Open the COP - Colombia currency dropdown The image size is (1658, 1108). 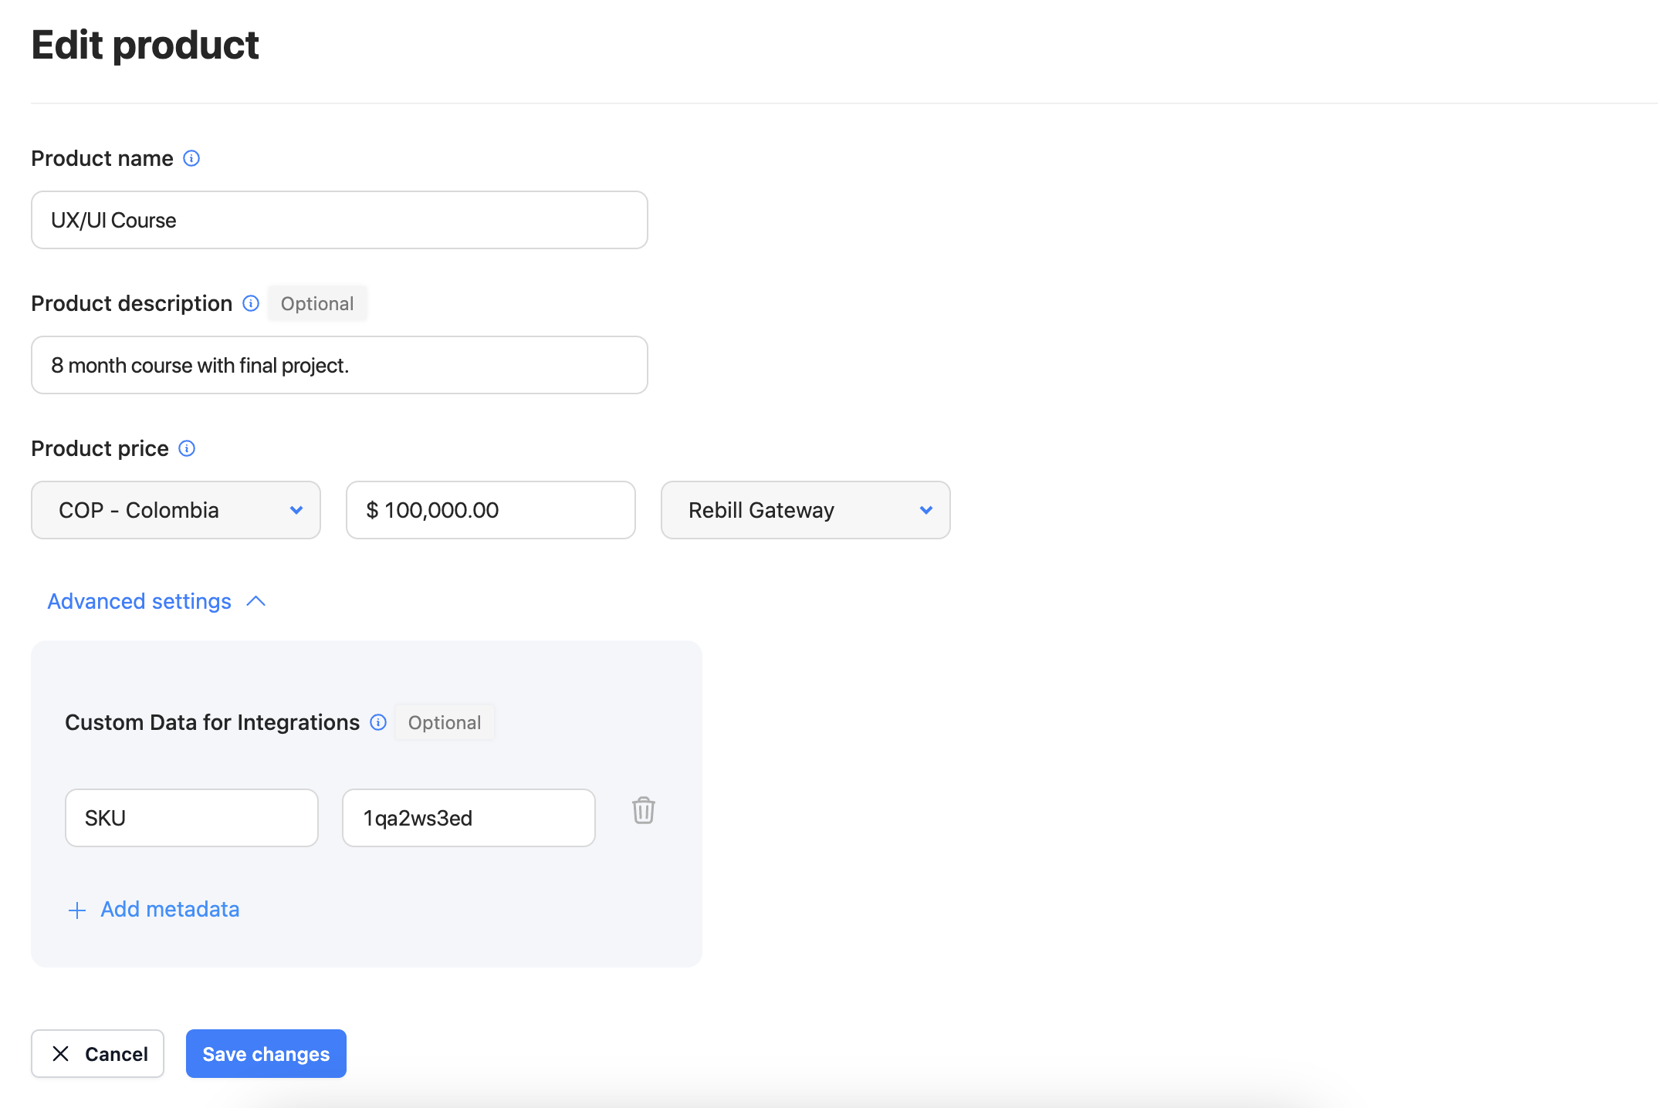pos(175,510)
